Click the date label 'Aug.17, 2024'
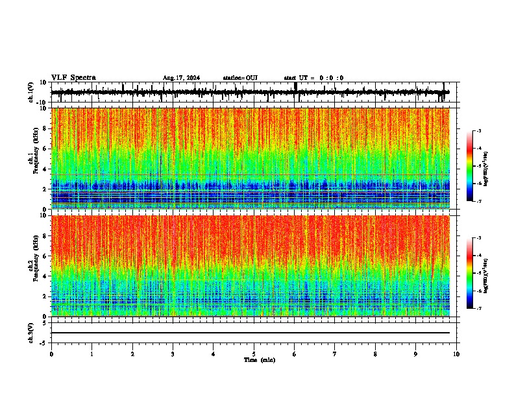This screenshot has height=397, width=514. 181,78
